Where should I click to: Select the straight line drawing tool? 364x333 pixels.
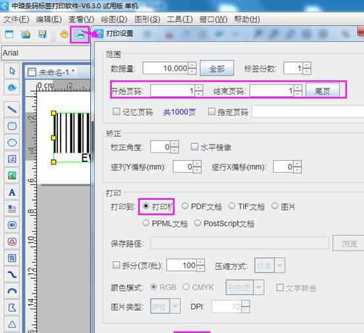coord(12,109)
